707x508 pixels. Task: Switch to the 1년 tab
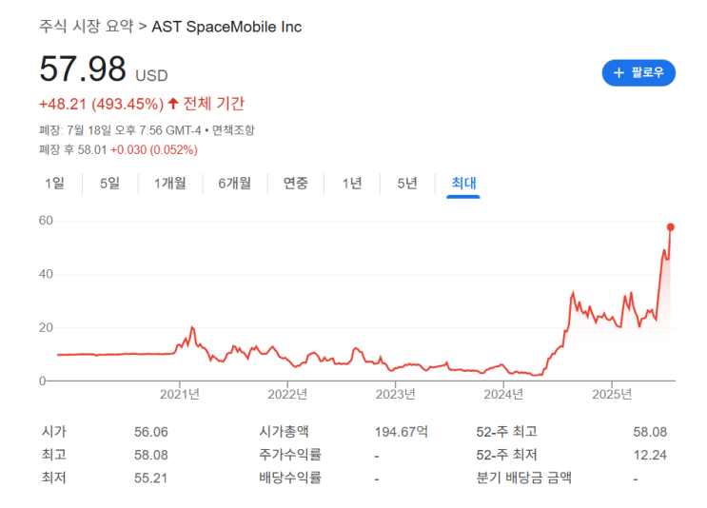coord(352,184)
